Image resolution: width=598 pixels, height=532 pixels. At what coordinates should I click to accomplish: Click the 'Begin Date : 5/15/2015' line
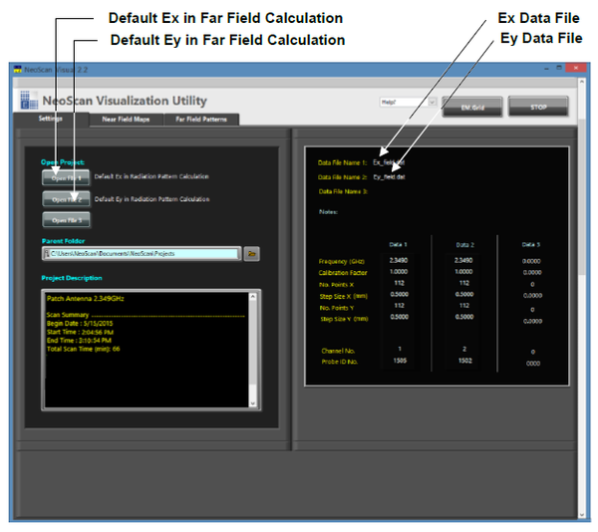click(x=80, y=324)
